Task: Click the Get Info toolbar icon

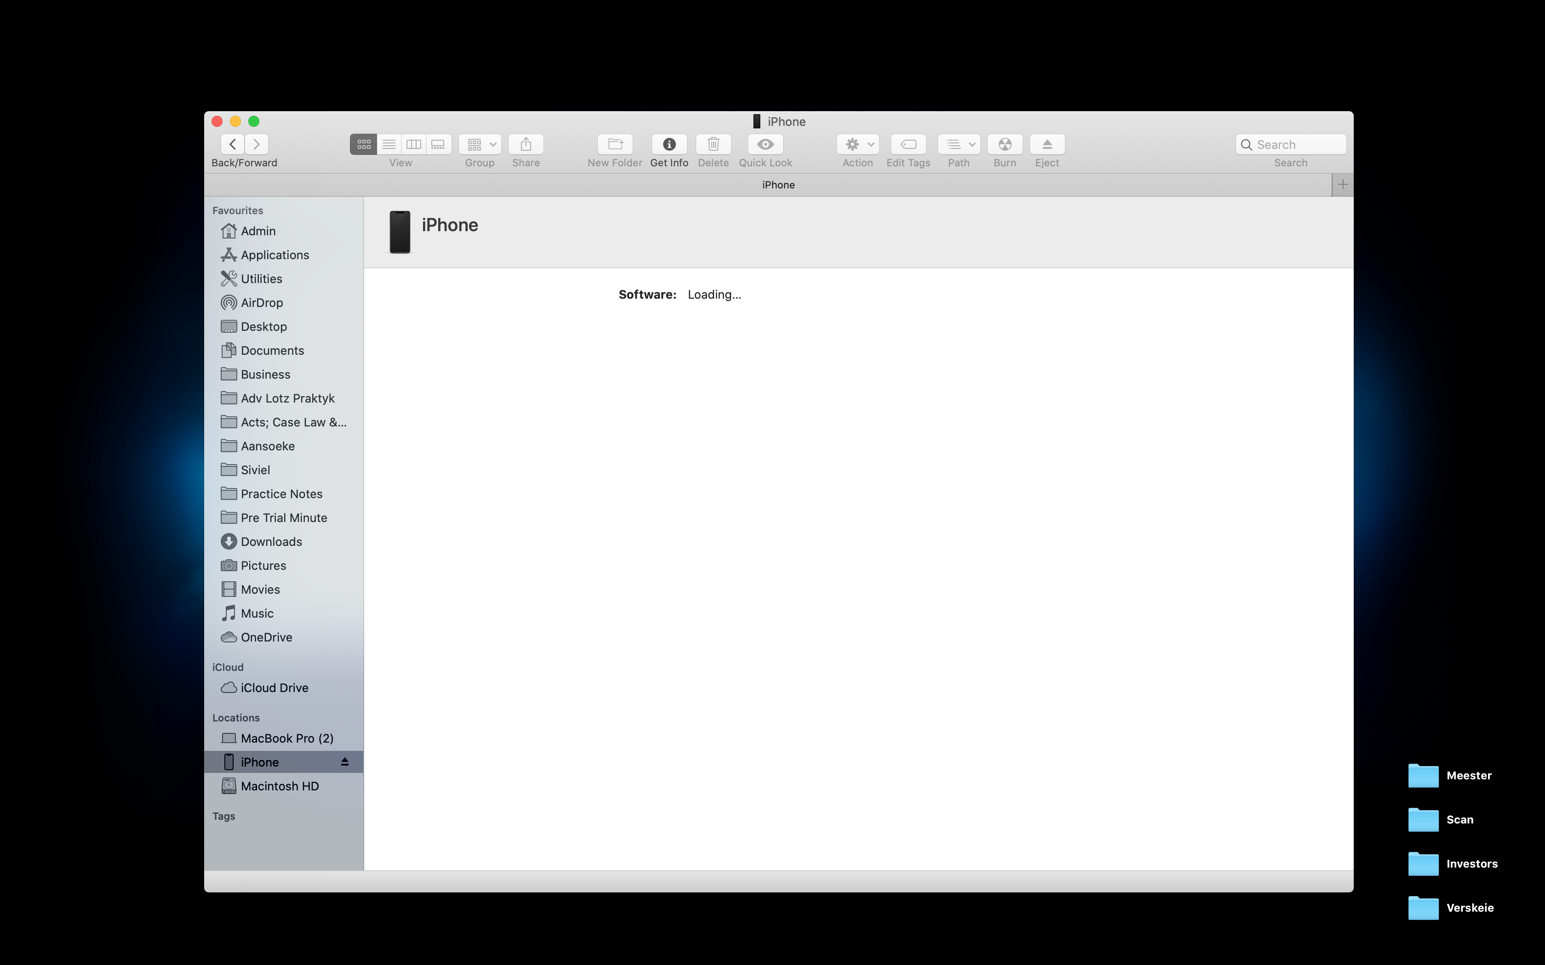Action: pos(669,144)
